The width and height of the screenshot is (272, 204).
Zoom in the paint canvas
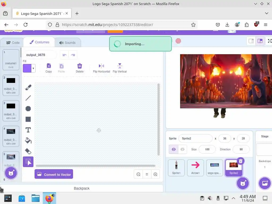155,174
